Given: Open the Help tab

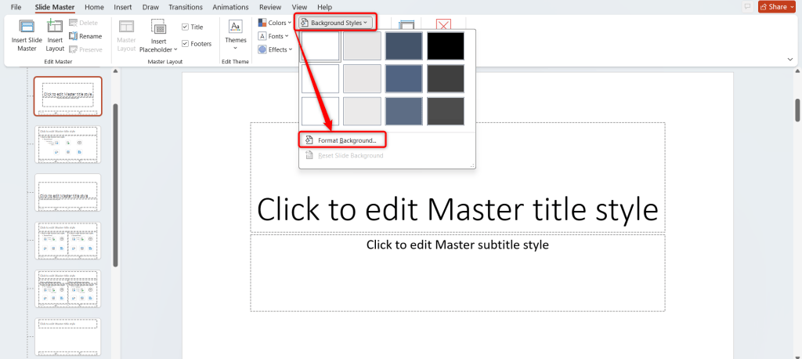Looking at the screenshot, I should [x=324, y=7].
